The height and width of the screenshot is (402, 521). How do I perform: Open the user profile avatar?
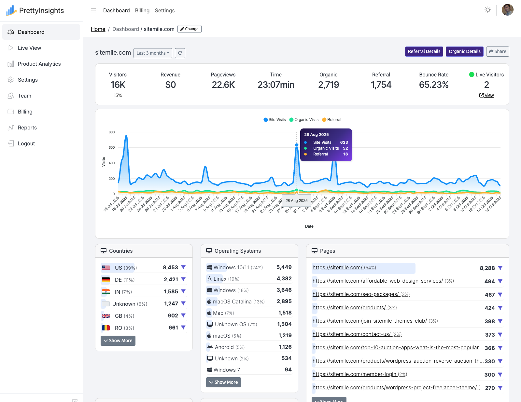(507, 10)
